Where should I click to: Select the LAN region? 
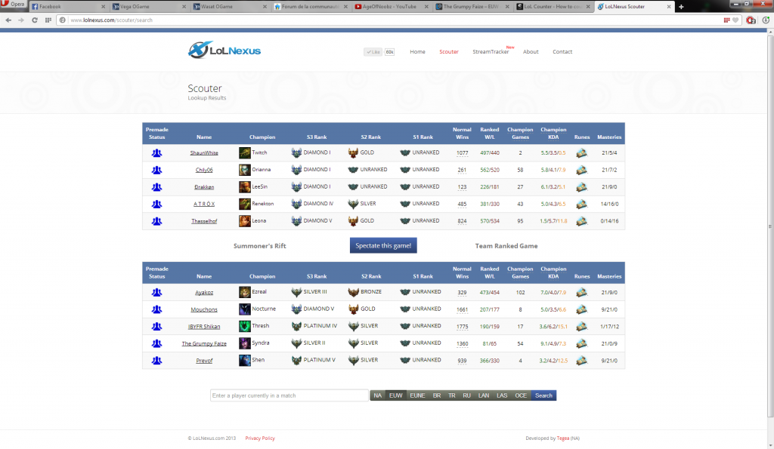tap(484, 395)
